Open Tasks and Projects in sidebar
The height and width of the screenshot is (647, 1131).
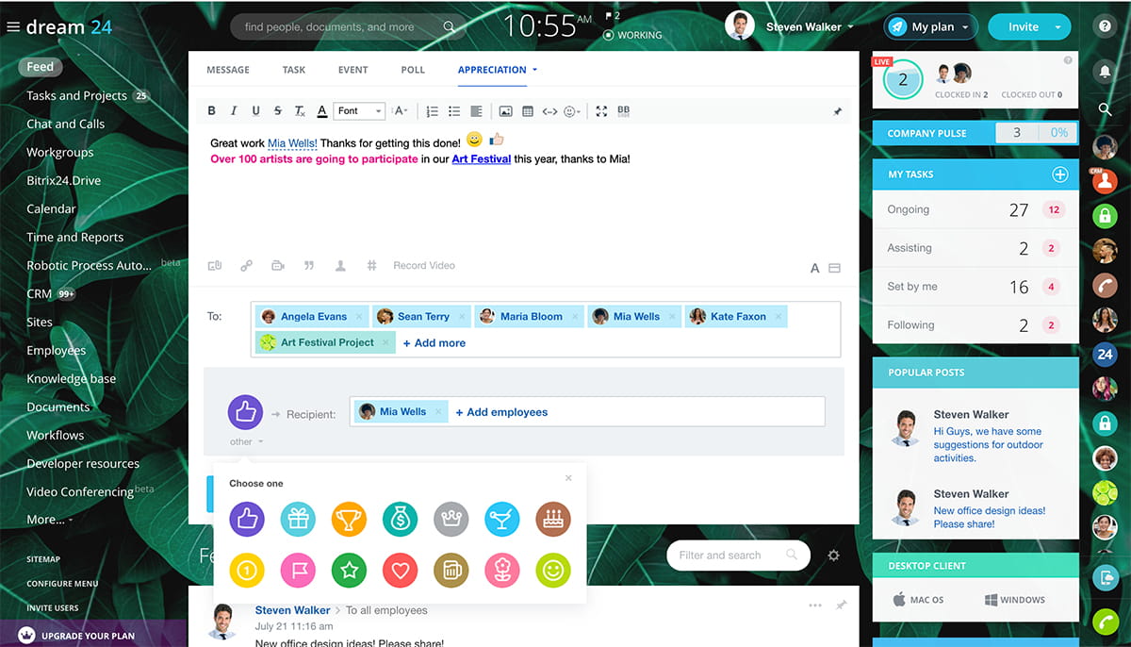76,95
